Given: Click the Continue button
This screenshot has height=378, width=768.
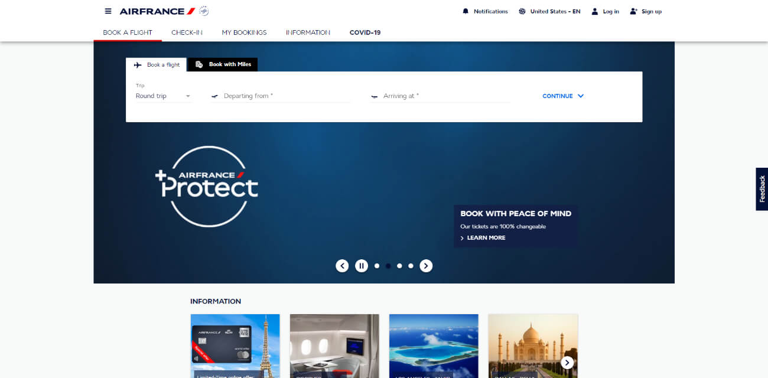Looking at the screenshot, I should pyautogui.click(x=563, y=96).
